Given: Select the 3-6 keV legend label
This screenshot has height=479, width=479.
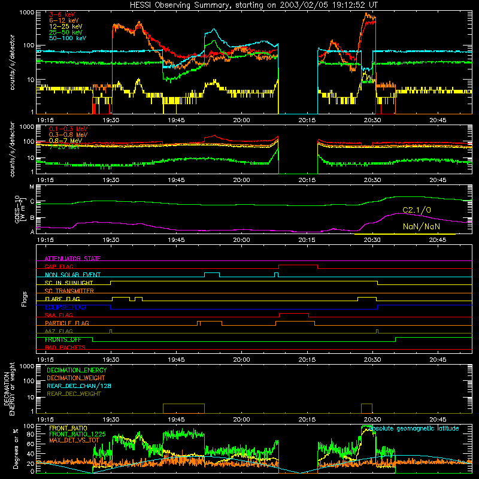Looking at the screenshot, I should click(62, 14).
